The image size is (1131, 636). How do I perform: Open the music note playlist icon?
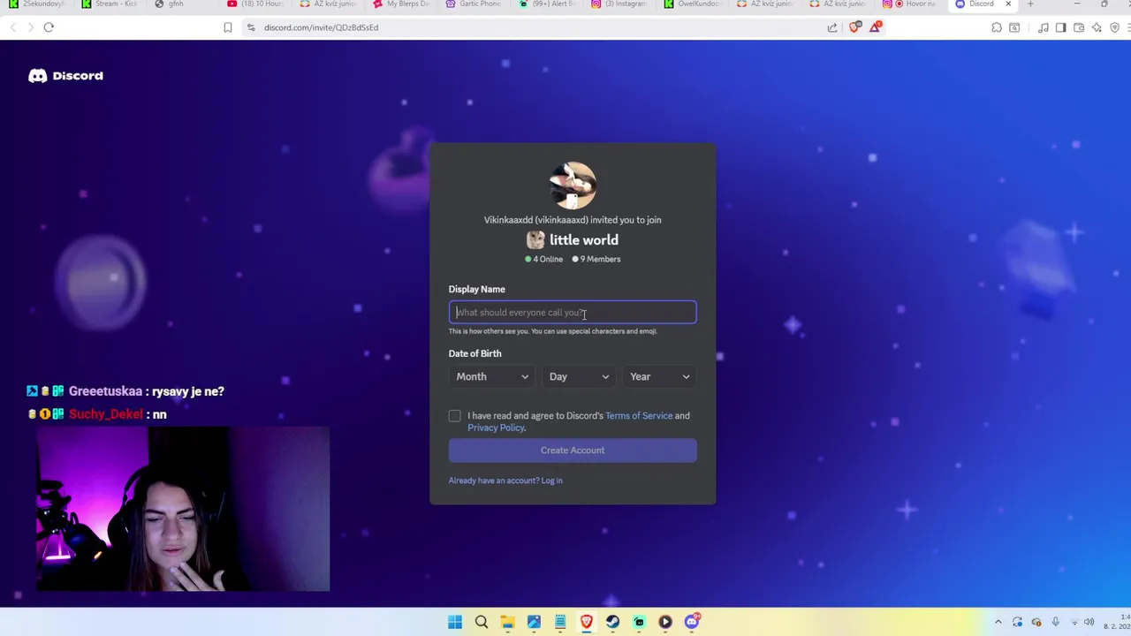1044,27
